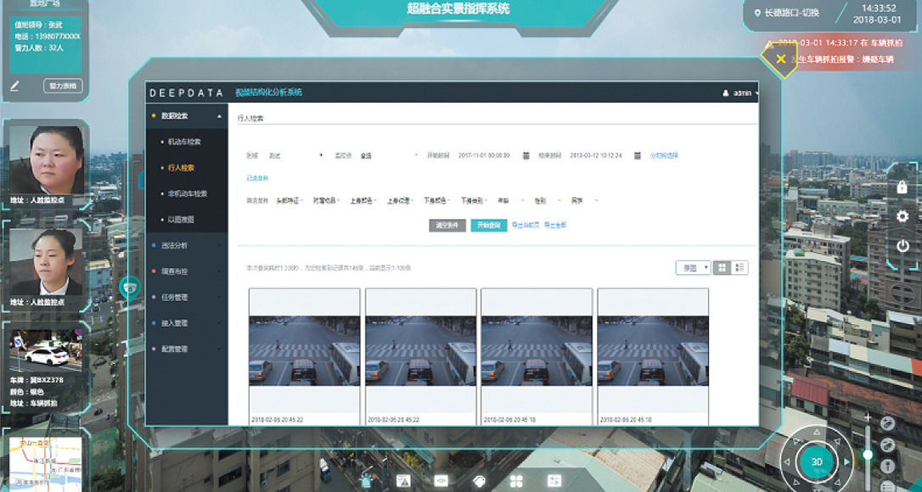Open the admin account dropdown

pos(740,92)
